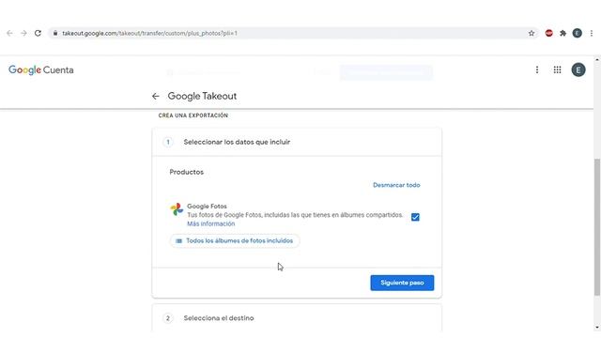601x338 pixels.
Task: Click the browser forward arrow
Action: [23, 34]
